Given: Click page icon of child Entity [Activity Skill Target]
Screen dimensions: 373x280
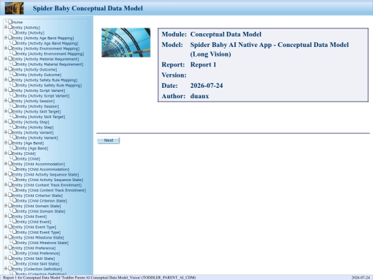Looking at the screenshot, I should (x=15, y=116).
